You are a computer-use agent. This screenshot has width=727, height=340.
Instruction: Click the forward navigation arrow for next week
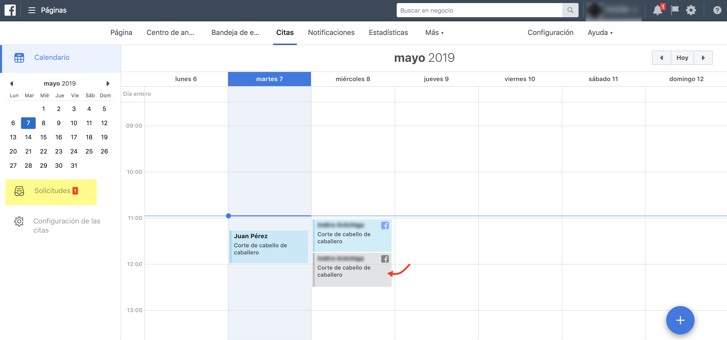(x=703, y=58)
